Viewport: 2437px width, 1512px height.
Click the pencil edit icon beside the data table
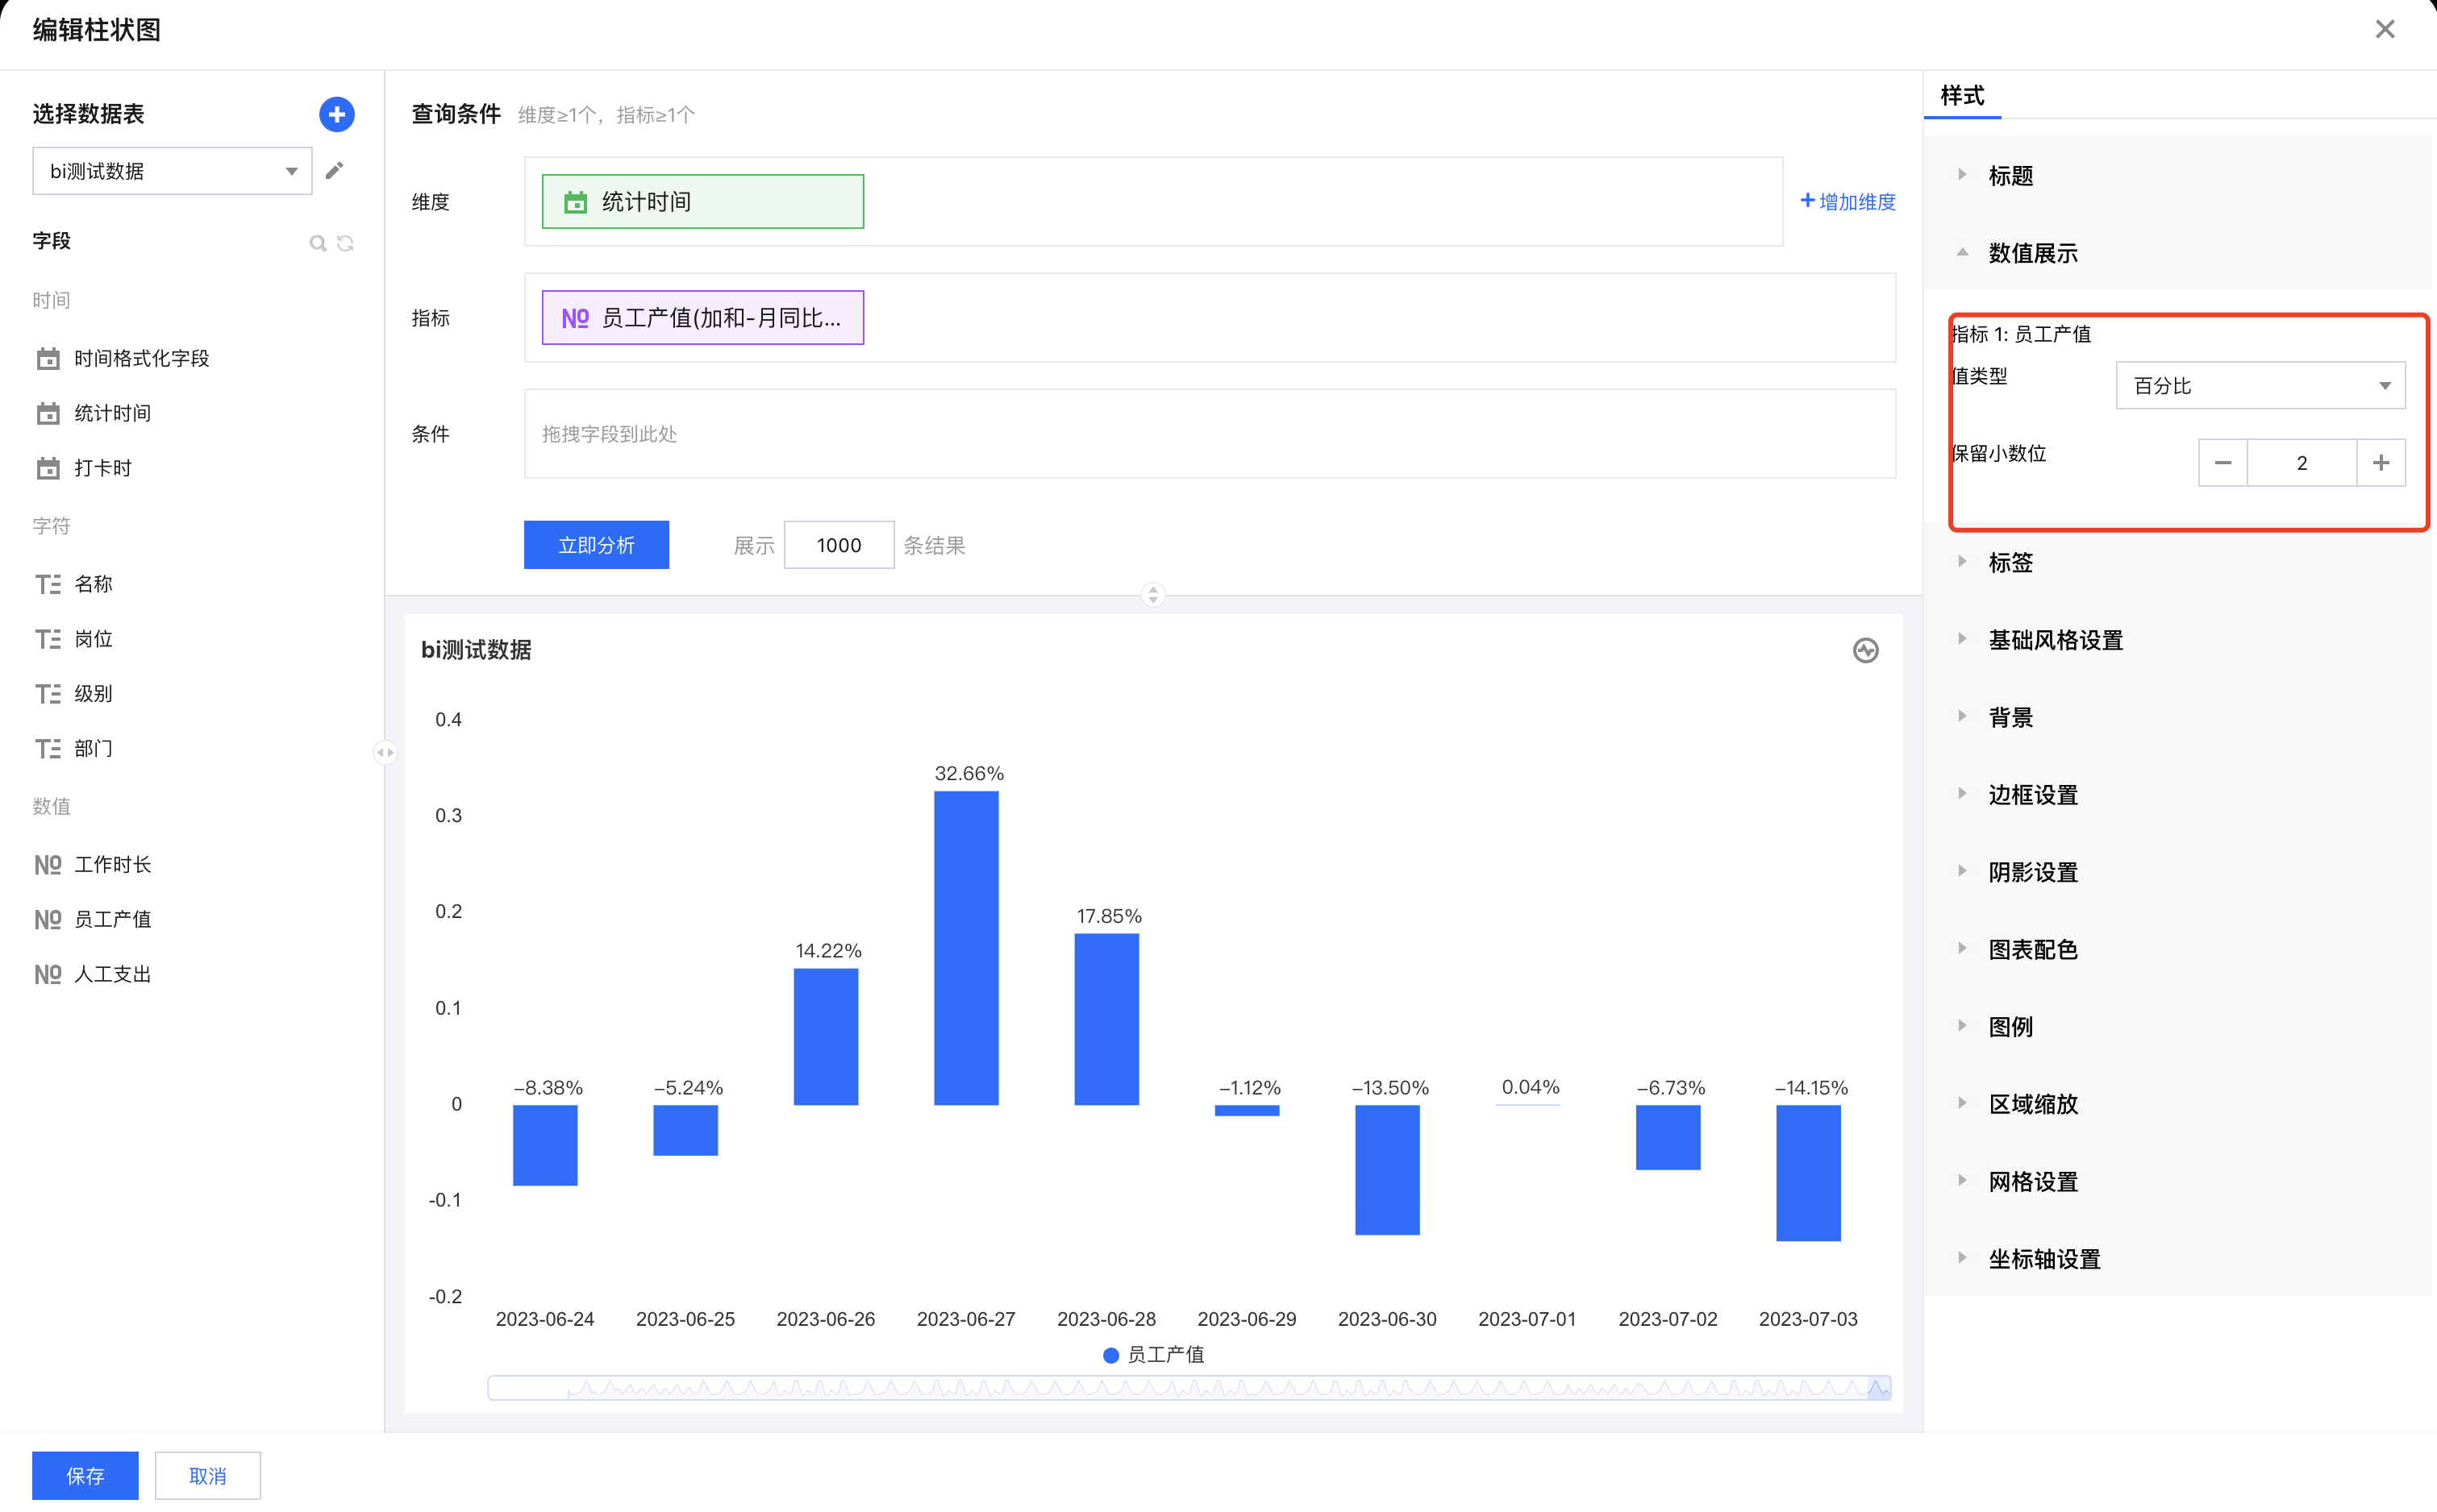coord(334,171)
